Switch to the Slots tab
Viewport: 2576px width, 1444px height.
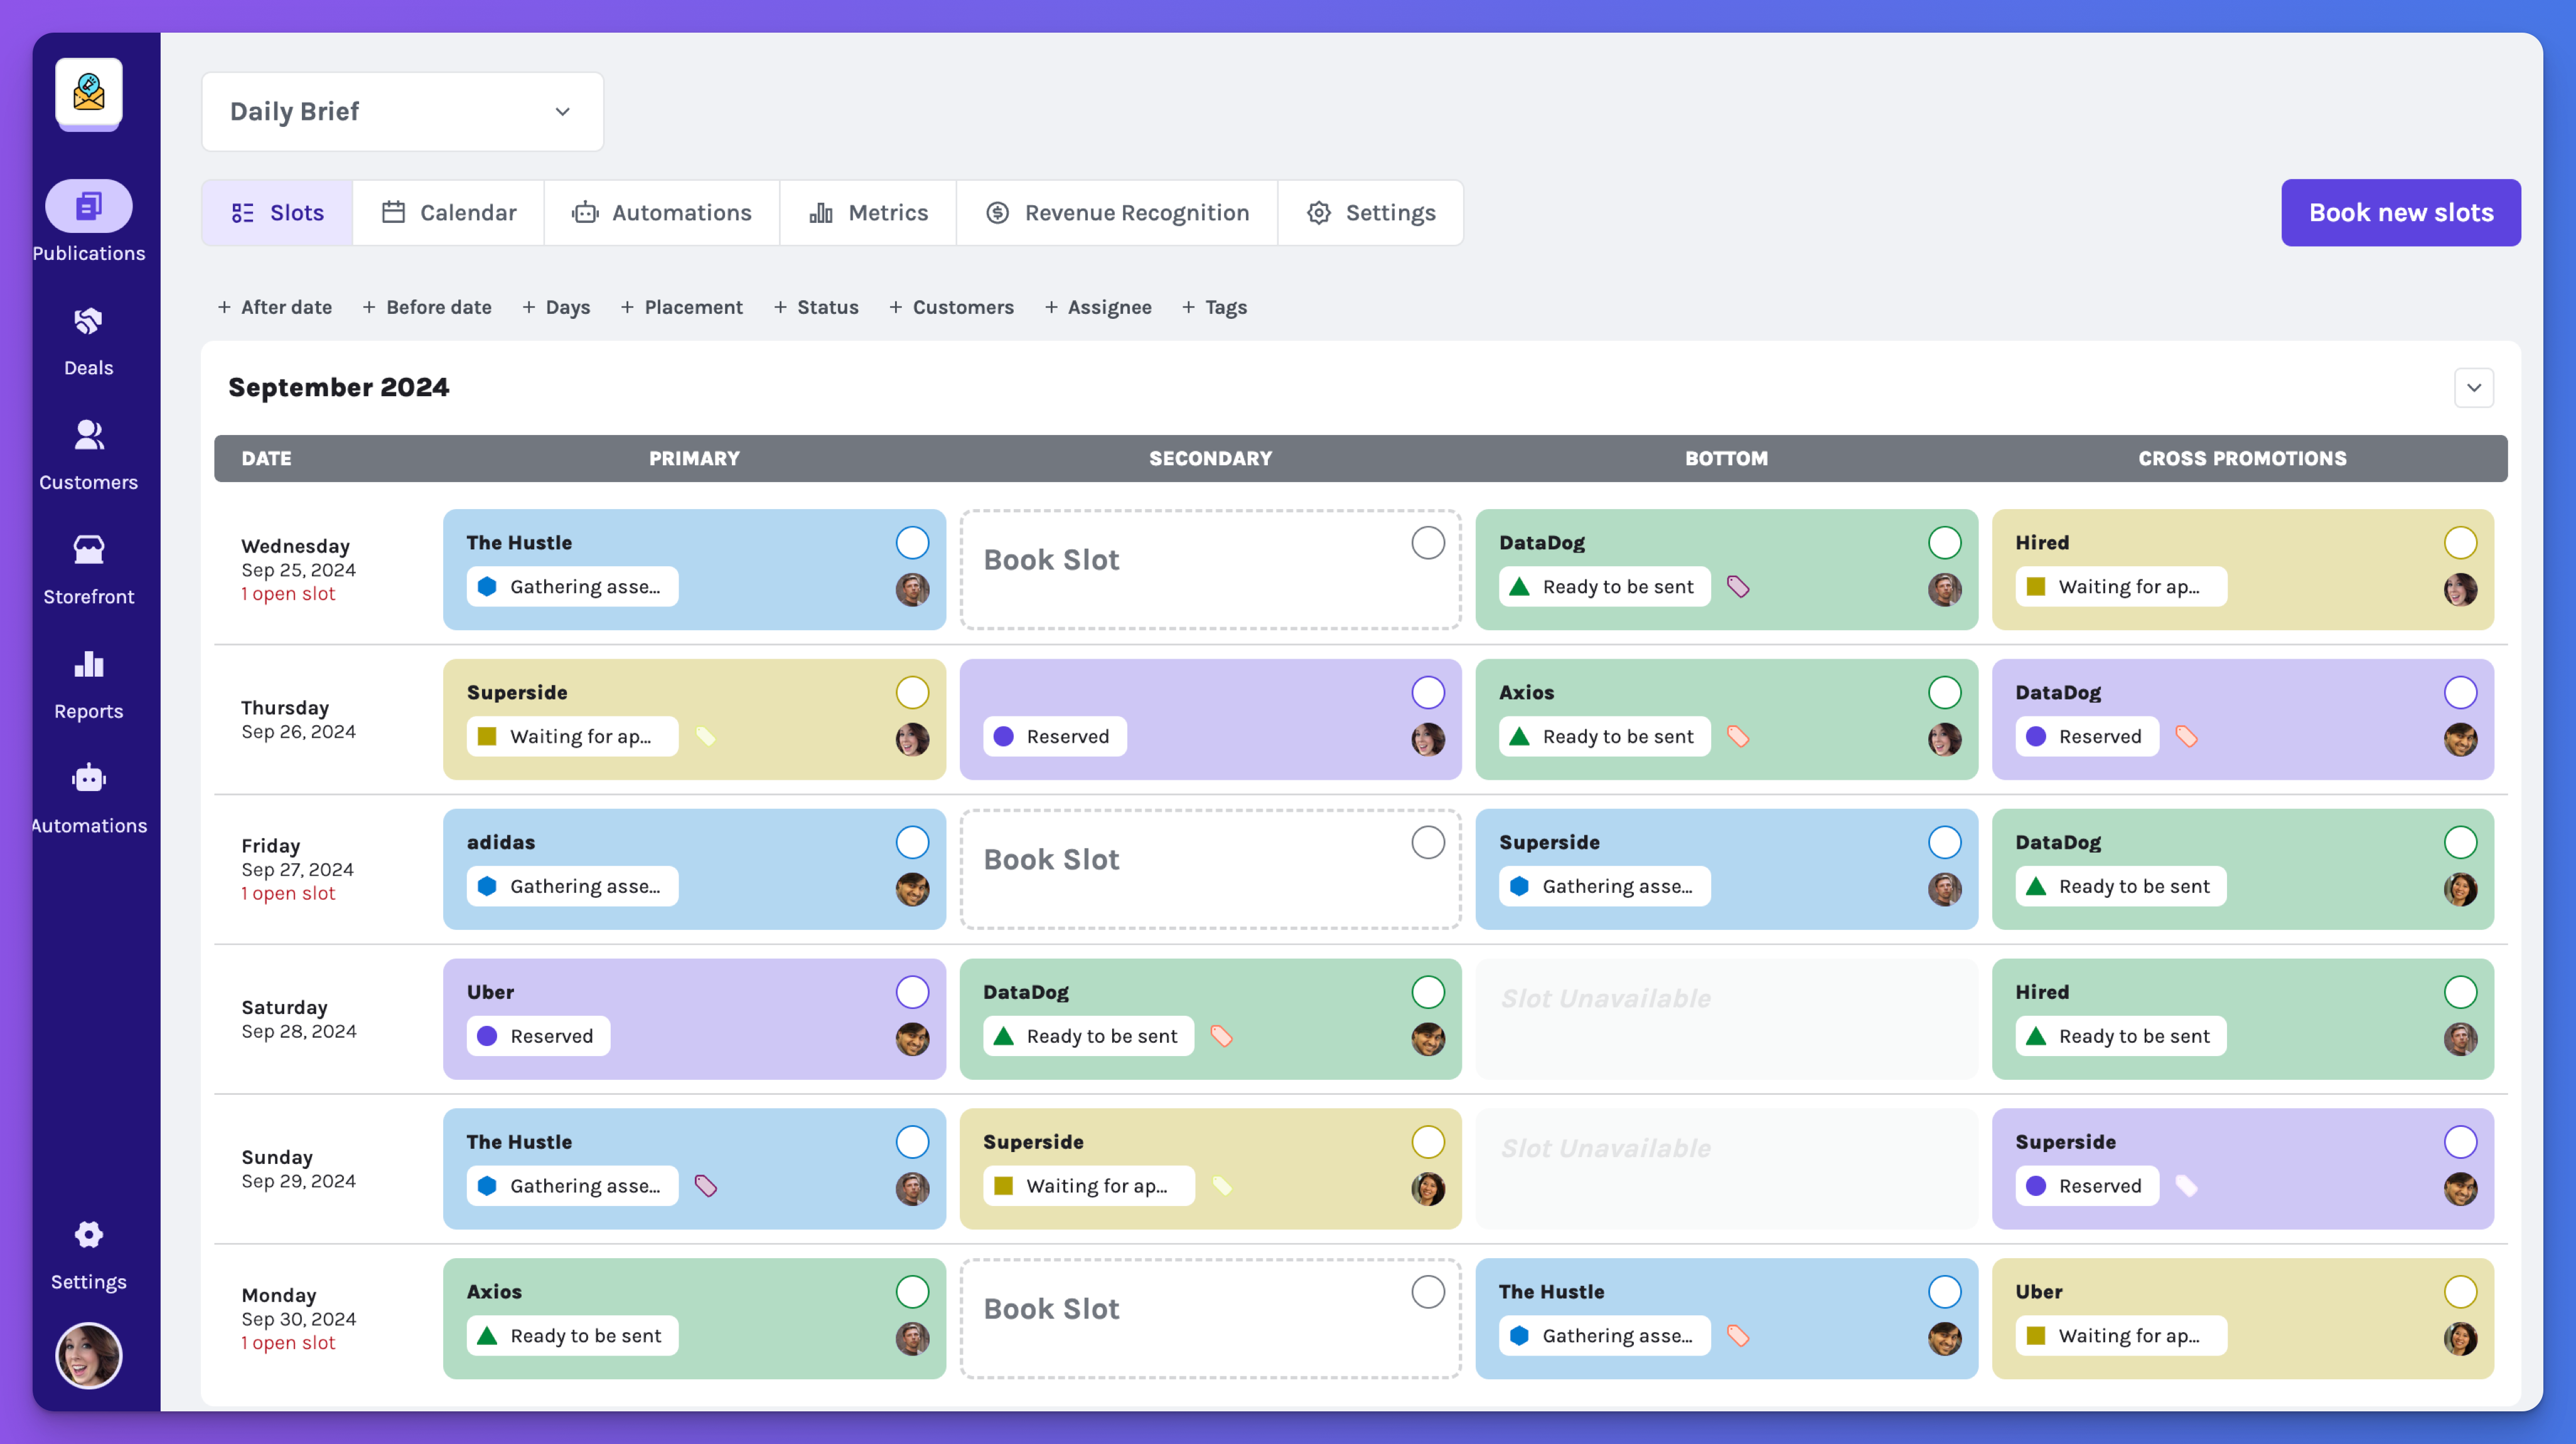click(277, 213)
